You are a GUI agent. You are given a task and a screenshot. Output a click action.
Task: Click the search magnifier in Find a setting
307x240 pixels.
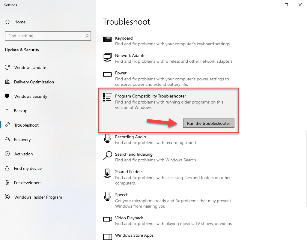coord(87,36)
